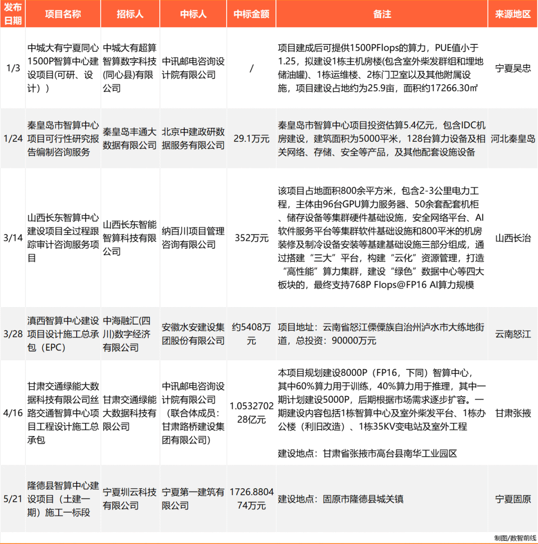Click project name 中城大有宁夏同心1500P智算中心

pos(63,68)
